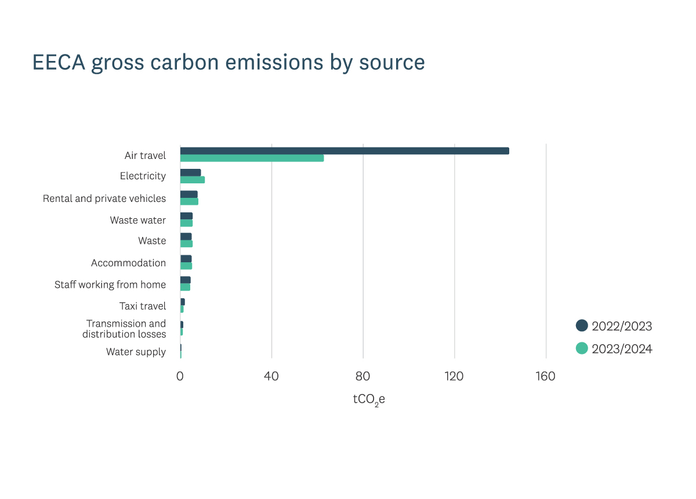Click the chart title 'EECA gross carbon emissions by source'

tap(229, 63)
